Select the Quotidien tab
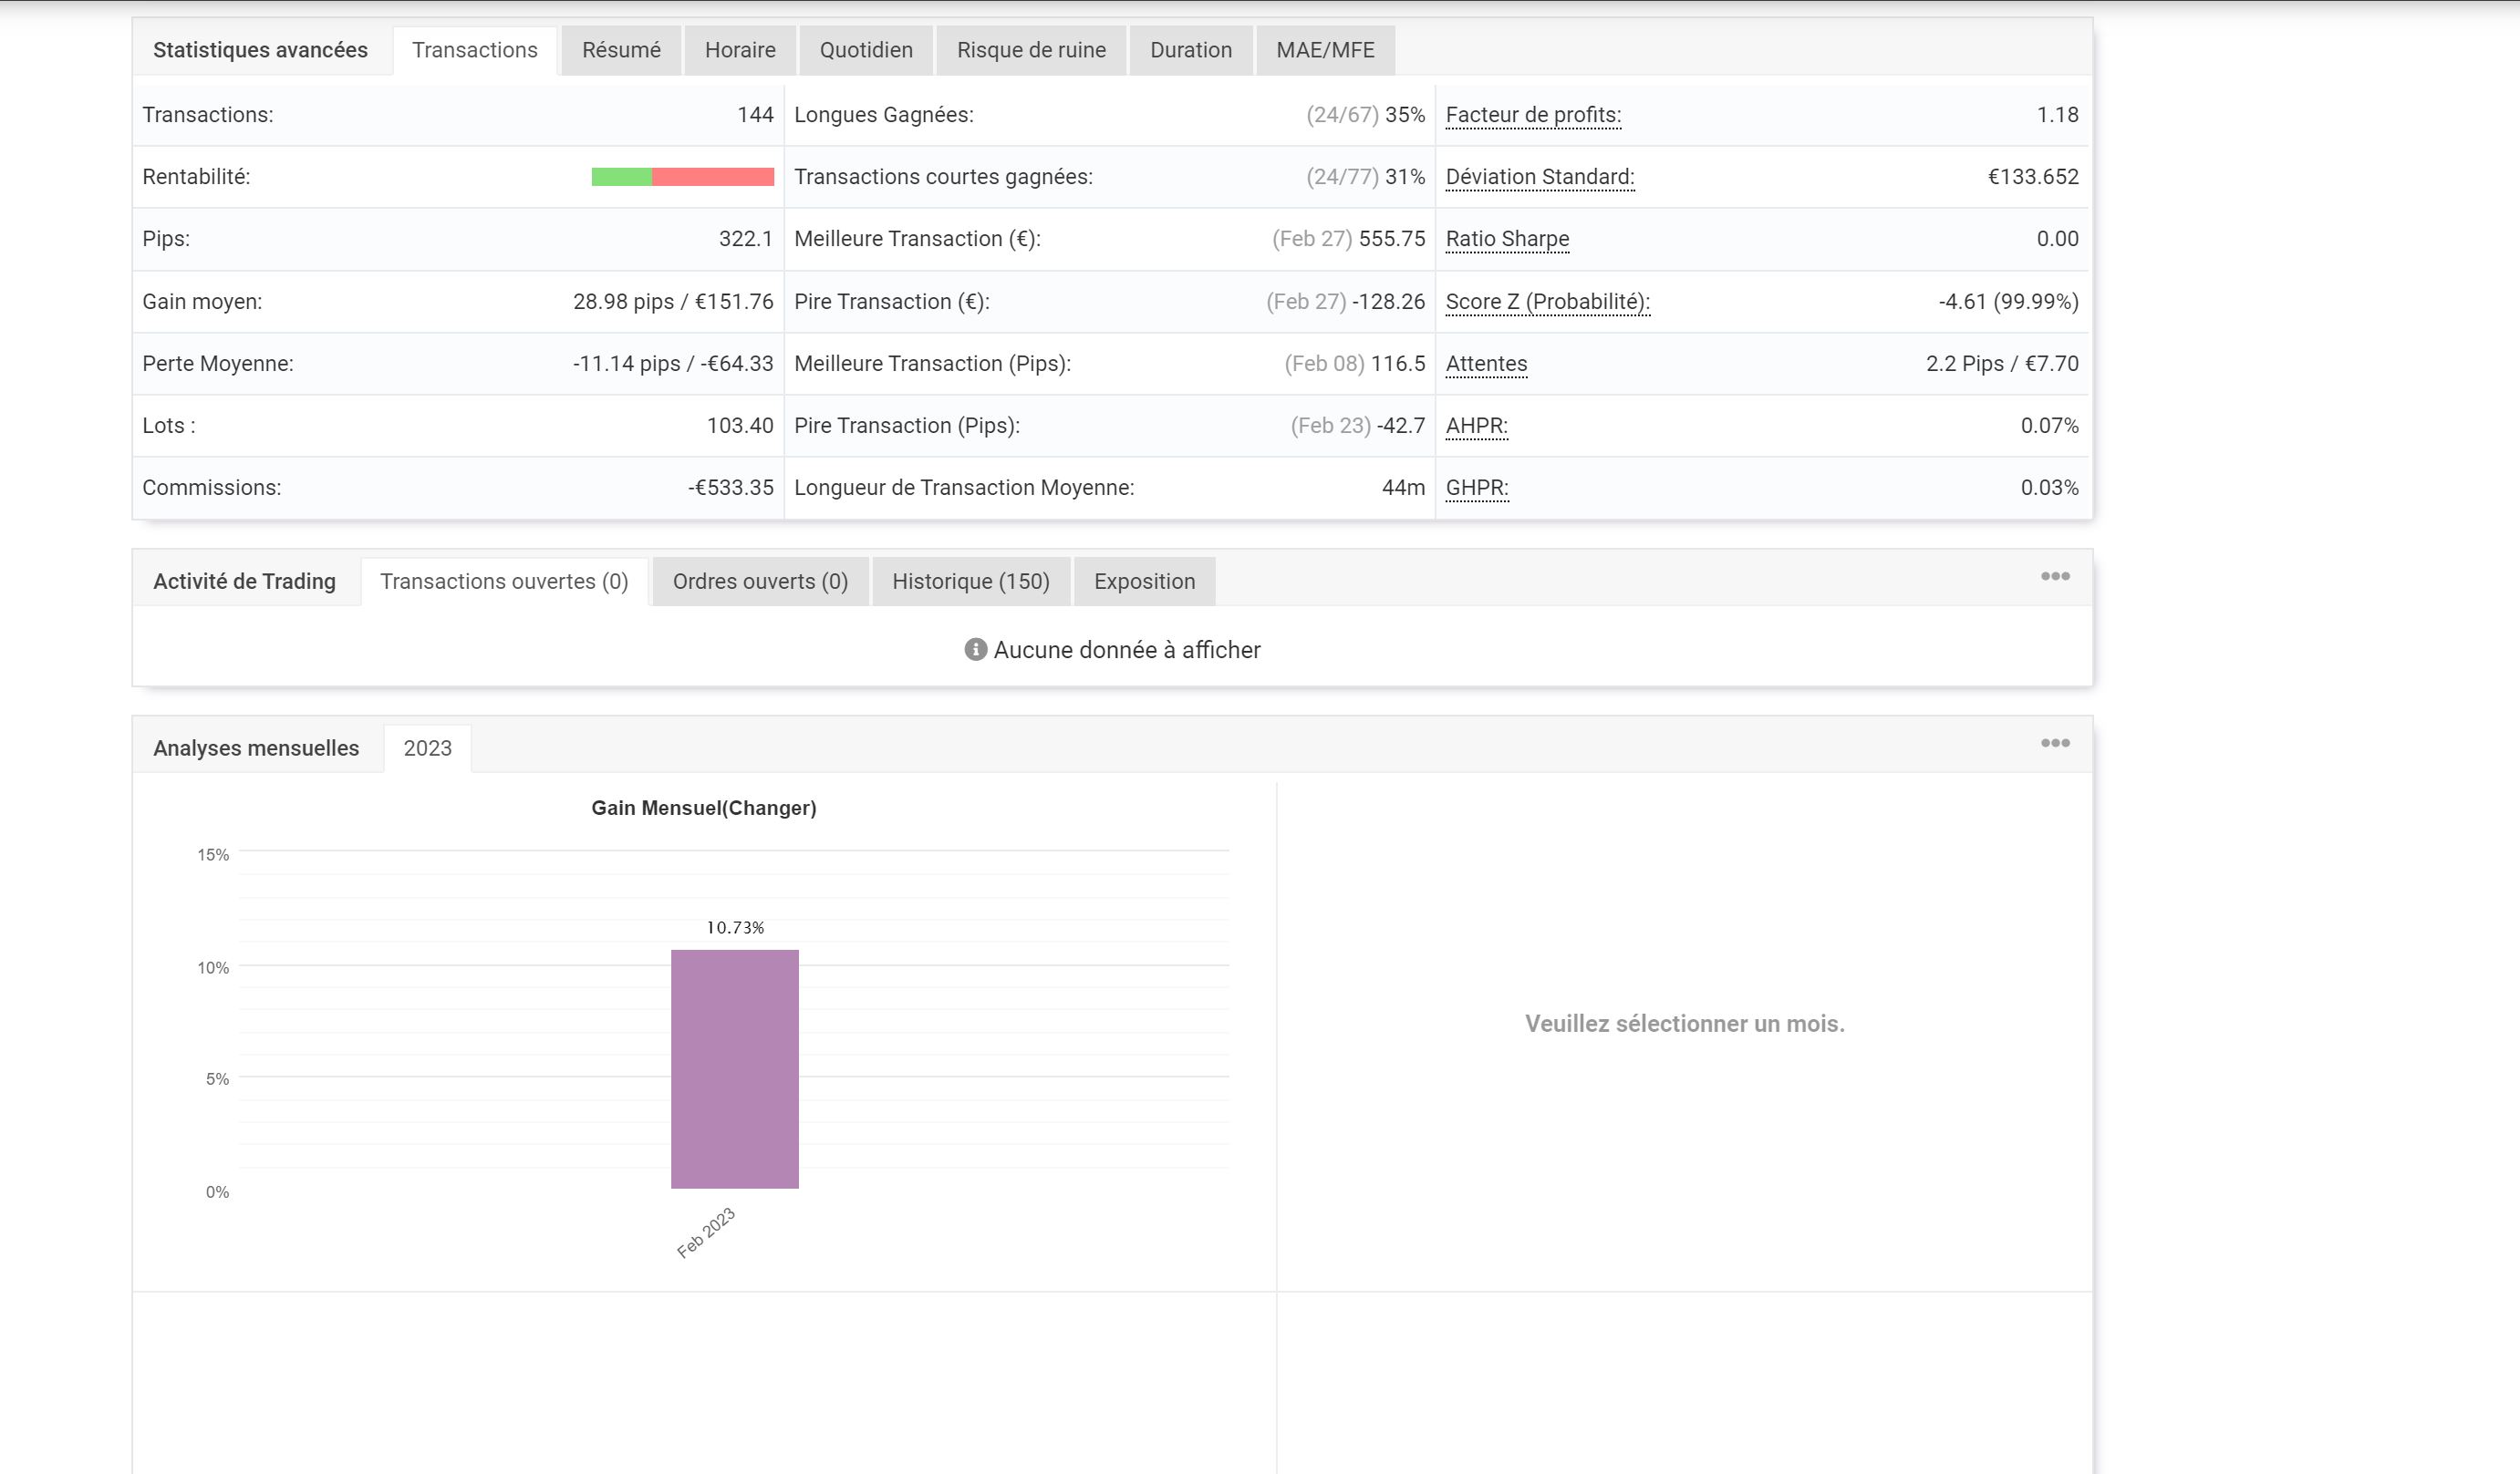2520x1474 pixels. pyautogui.click(x=865, y=51)
